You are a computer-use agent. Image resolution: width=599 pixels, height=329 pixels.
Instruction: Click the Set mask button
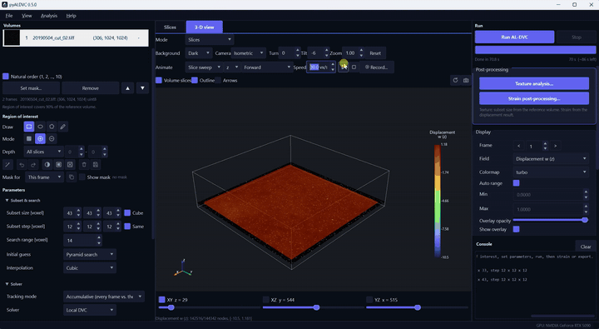pos(31,88)
